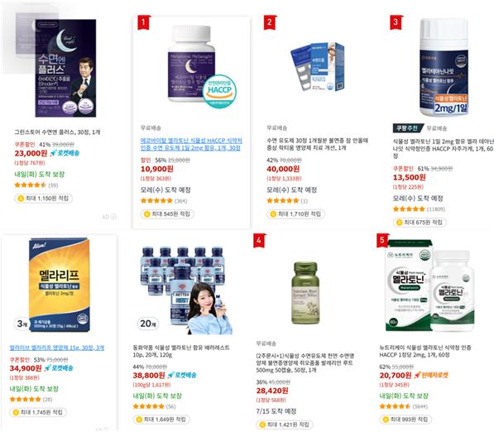The width and height of the screenshot is (494, 432).
Task: Click the rank 1 red ribbon badge
Action: pos(144,22)
